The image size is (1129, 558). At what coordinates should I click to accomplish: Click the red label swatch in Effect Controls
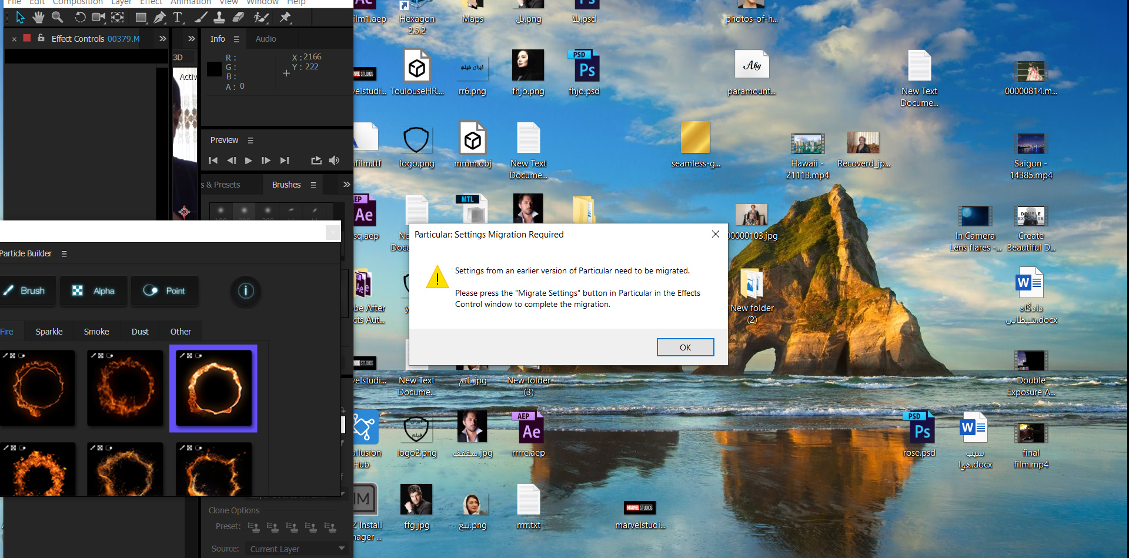(26, 38)
